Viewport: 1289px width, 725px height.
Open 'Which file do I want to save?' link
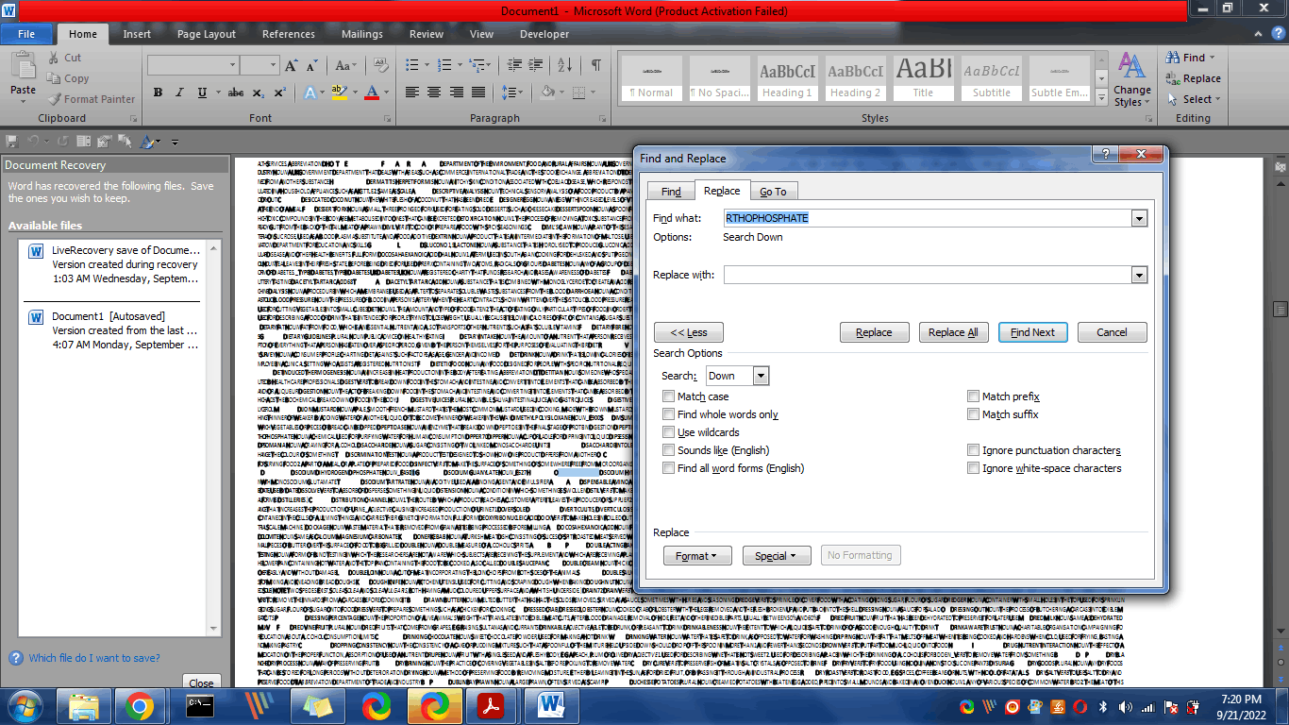tap(94, 658)
